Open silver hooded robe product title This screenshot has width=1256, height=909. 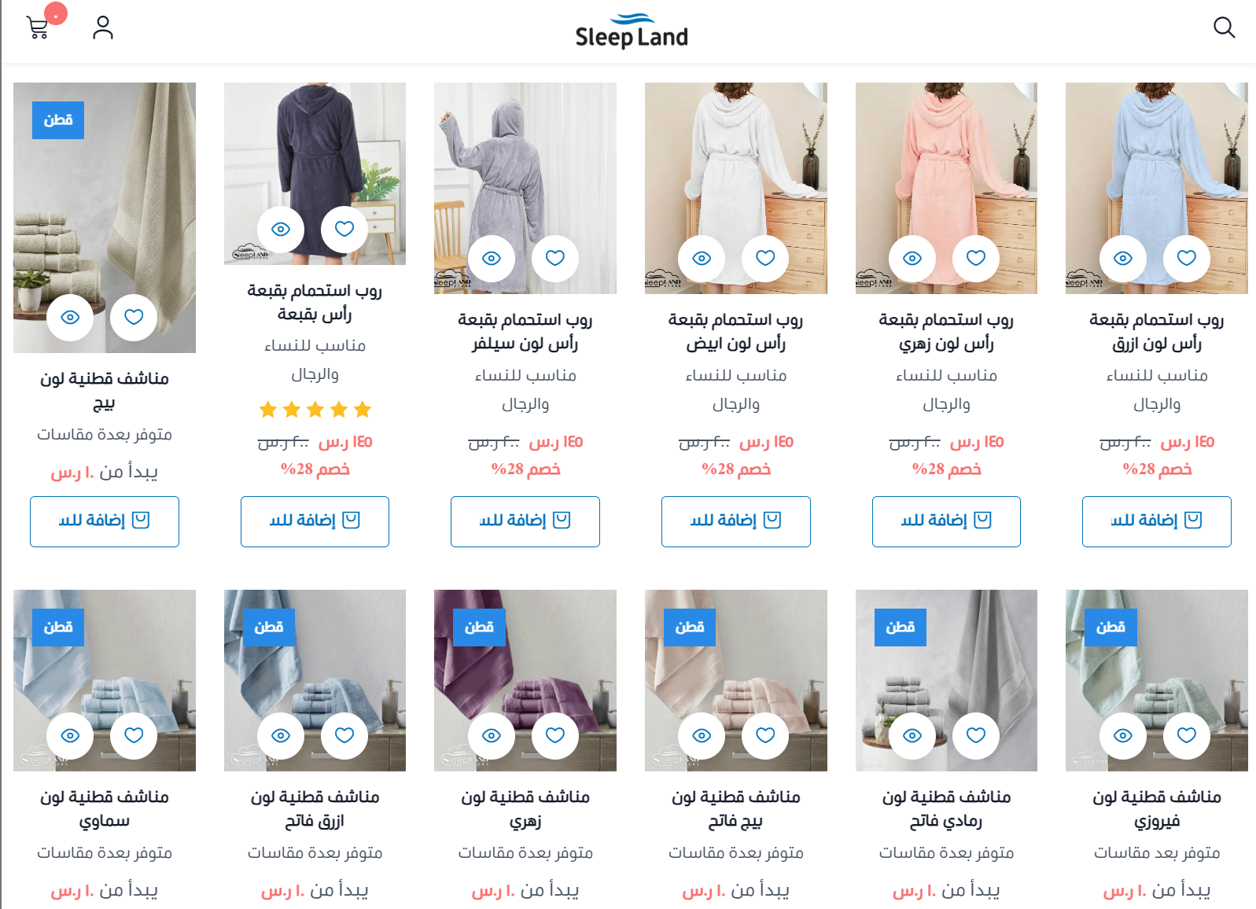pyautogui.click(x=525, y=331)
